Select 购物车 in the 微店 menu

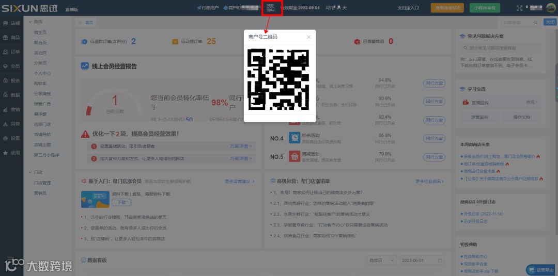pyautogui.click(x=40, y=84)
